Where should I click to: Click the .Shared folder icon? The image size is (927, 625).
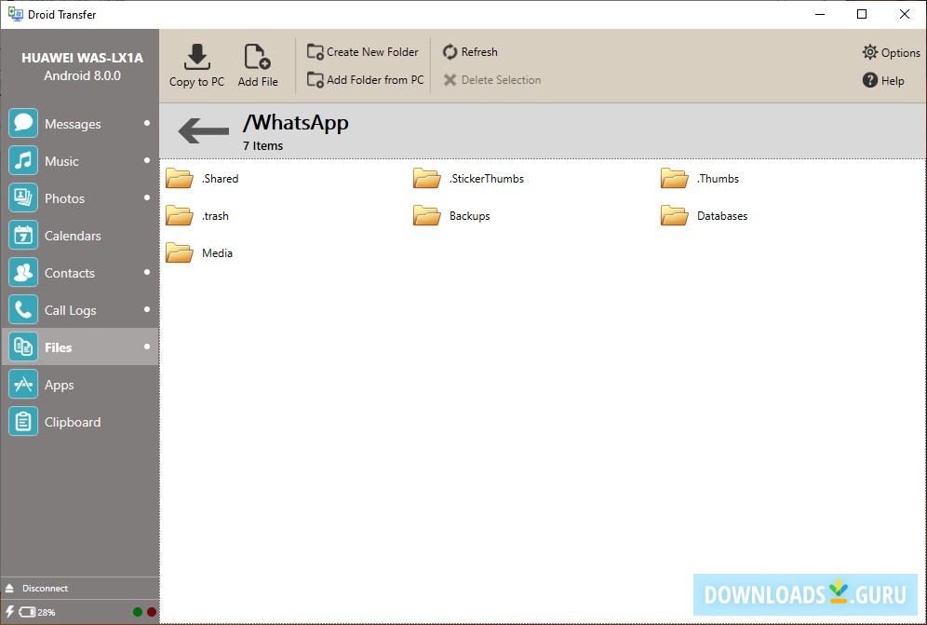[x=180, y=178]
